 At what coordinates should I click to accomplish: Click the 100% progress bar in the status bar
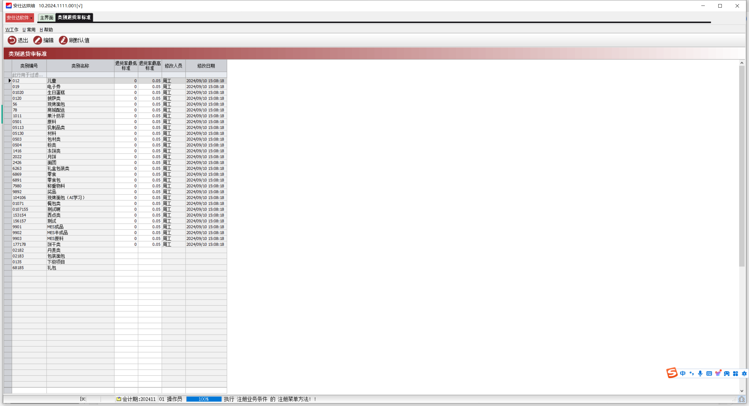tap(204, 399)
